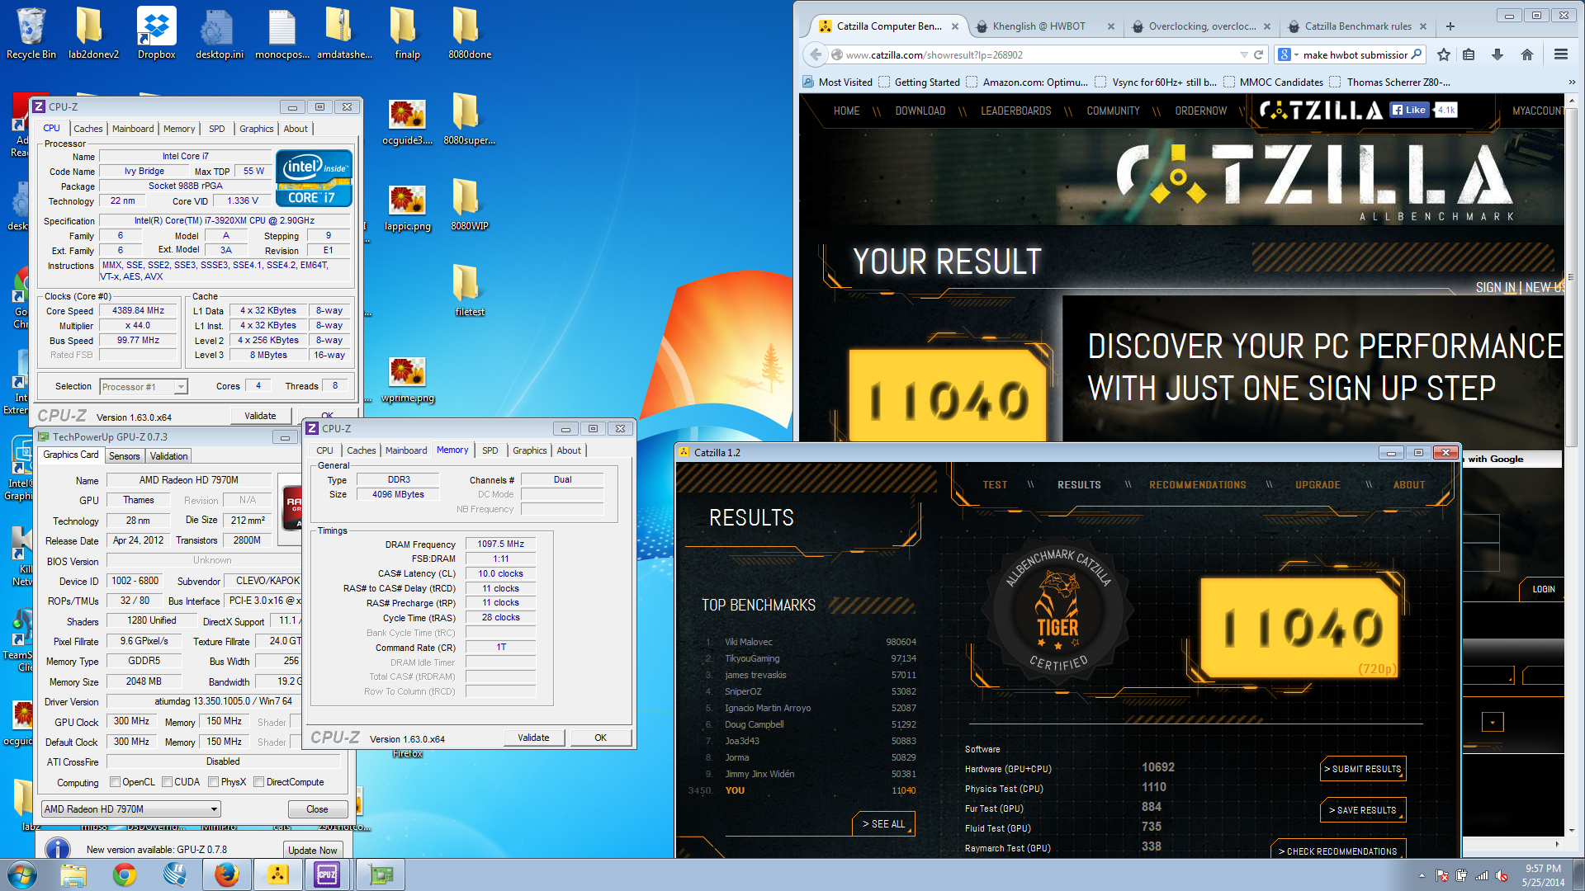Screen dimensions: 1585x891
Task: Go to Firefox home page icon
Action: 1527,54
